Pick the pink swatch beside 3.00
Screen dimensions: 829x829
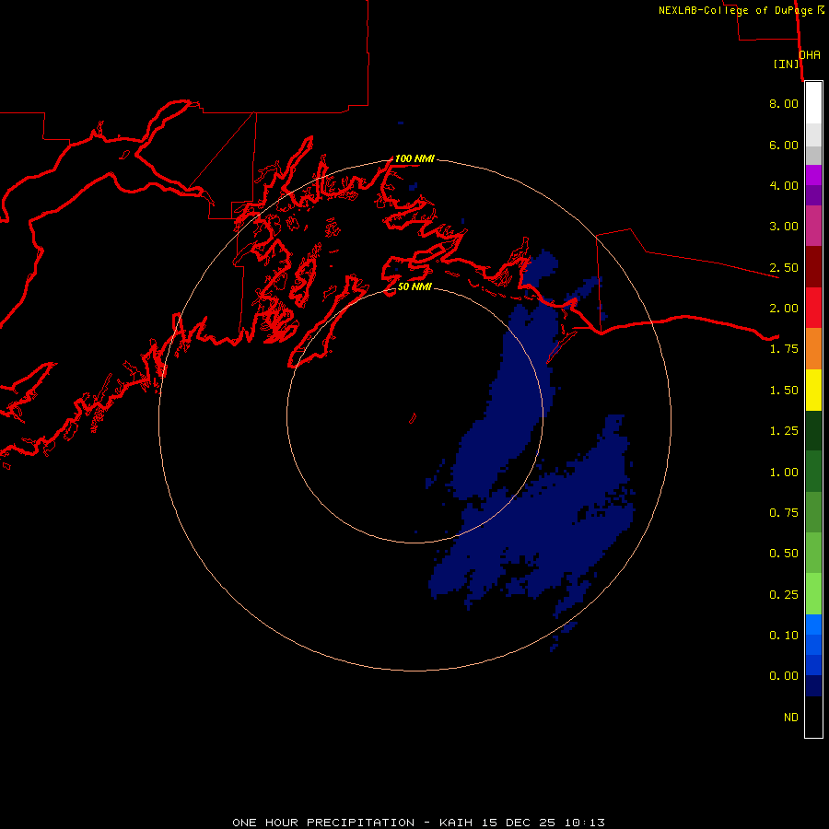[813, 226]
